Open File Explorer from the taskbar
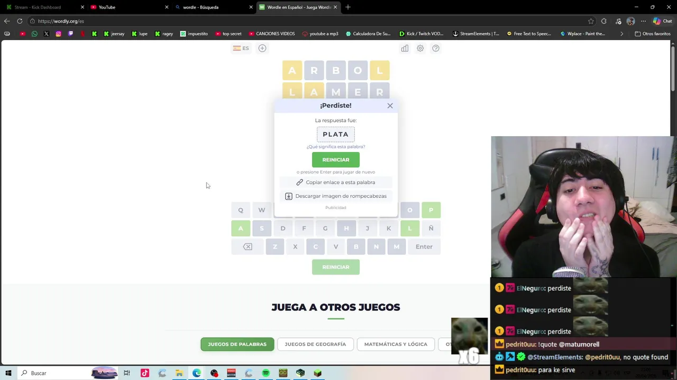 tap(179, 373)
